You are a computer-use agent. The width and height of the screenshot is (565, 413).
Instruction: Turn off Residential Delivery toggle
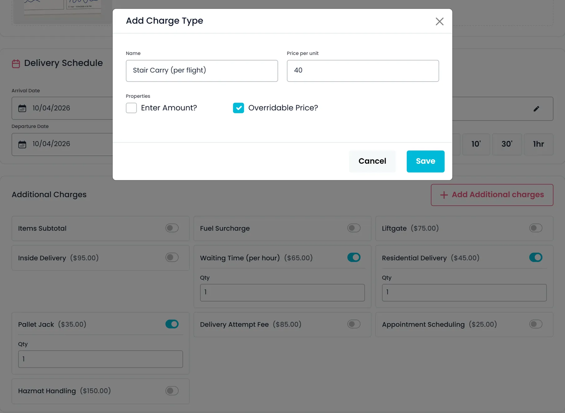point(535,257)
